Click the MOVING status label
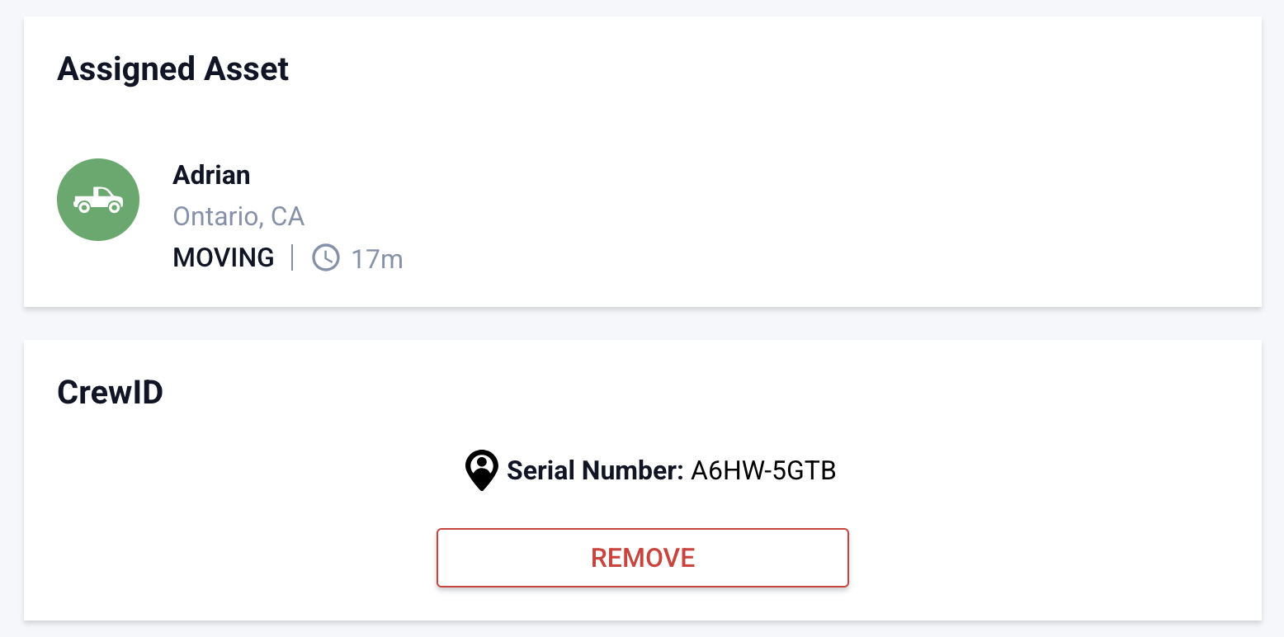 pos(223,257)
